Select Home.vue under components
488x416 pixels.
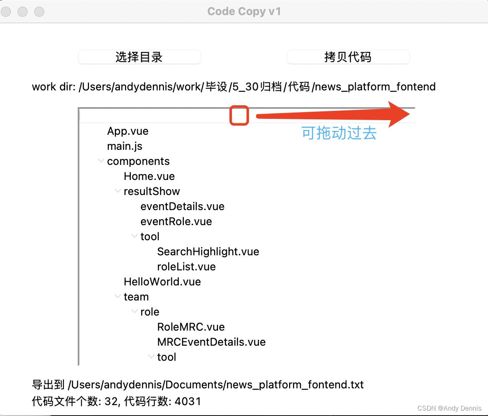[149, 176]
